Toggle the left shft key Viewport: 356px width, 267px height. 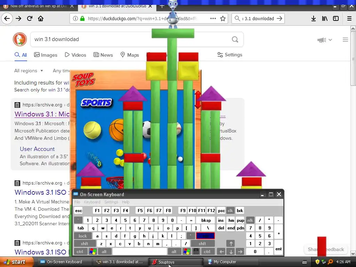84,244
